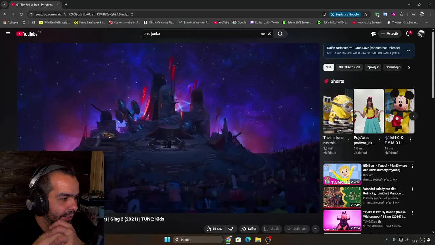The image size is (435, 245).
Task: Open Microsoft Edge from taskbar
Action: (248, 240)
